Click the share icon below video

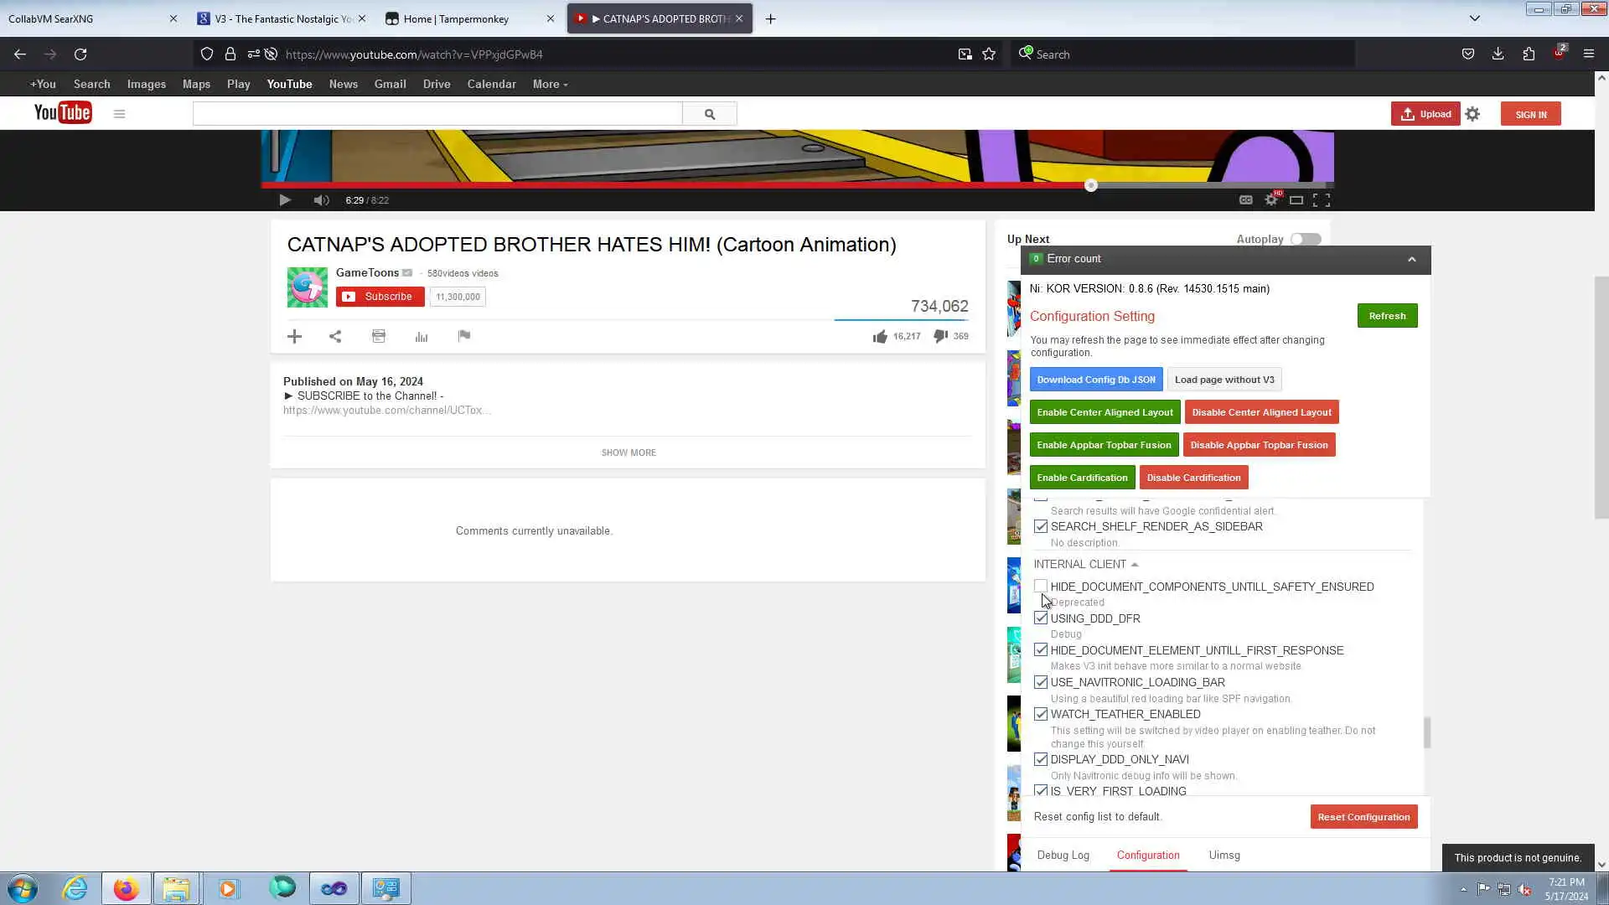point(335,336)
